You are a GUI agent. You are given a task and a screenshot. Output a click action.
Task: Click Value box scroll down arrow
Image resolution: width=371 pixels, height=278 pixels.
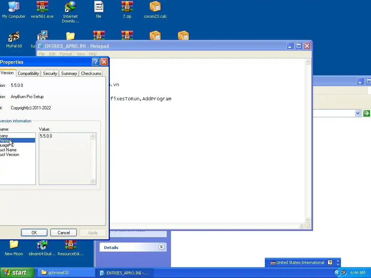[92, 181]
